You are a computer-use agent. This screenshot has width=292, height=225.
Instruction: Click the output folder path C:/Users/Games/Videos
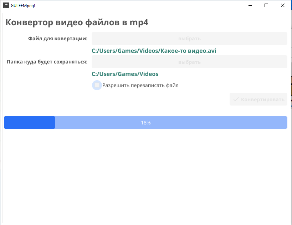[125, 74]
